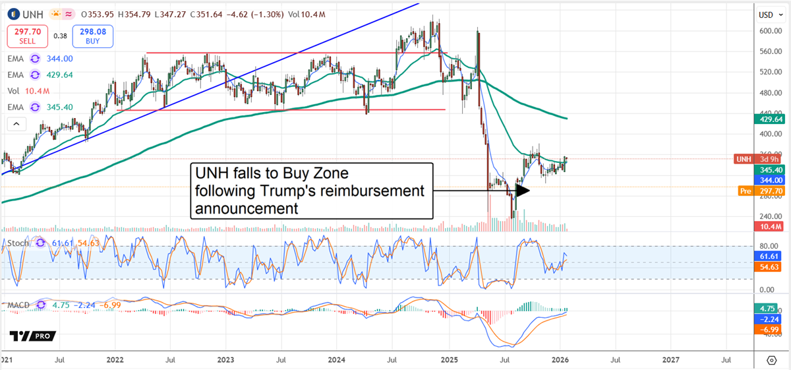This screenshot has width=791, height=370.
Task: Click the 2026 label on time axis
Action: coord(560,361)
